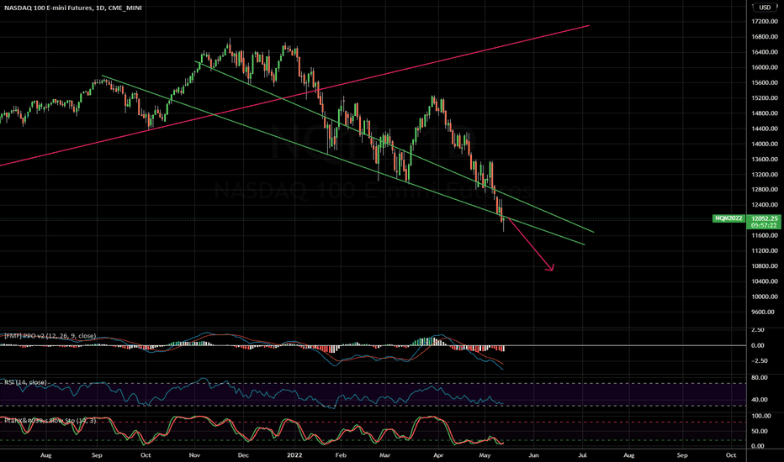
Task: Click the Jul label on time axis
Action: coord(582,455)
